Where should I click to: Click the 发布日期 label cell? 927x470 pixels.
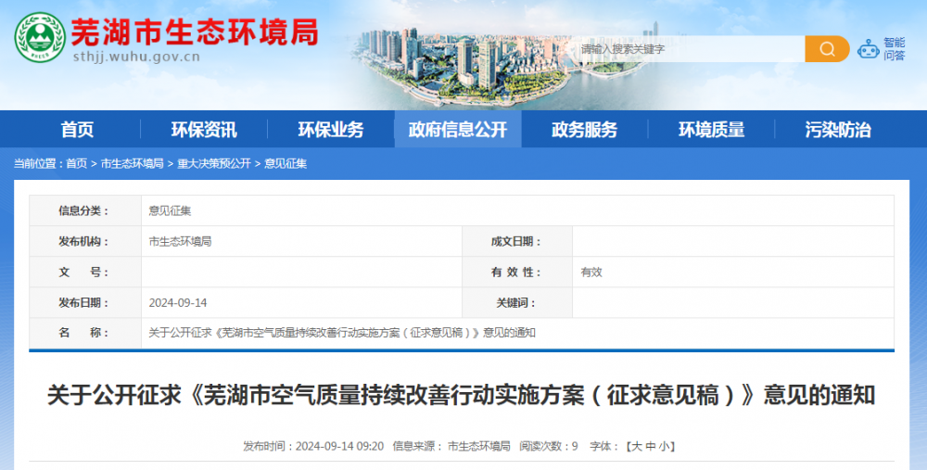pyautogui.click(x=85, y=303)
